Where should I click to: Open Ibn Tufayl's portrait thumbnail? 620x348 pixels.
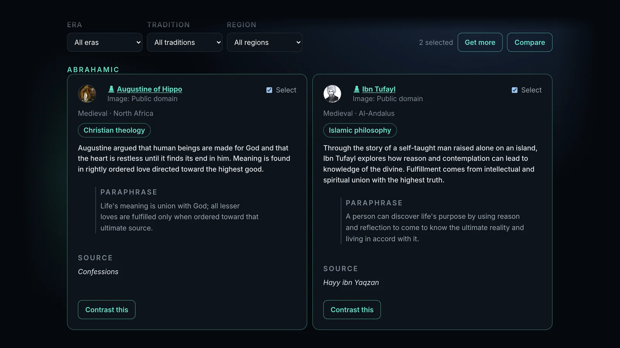point(332,94)
